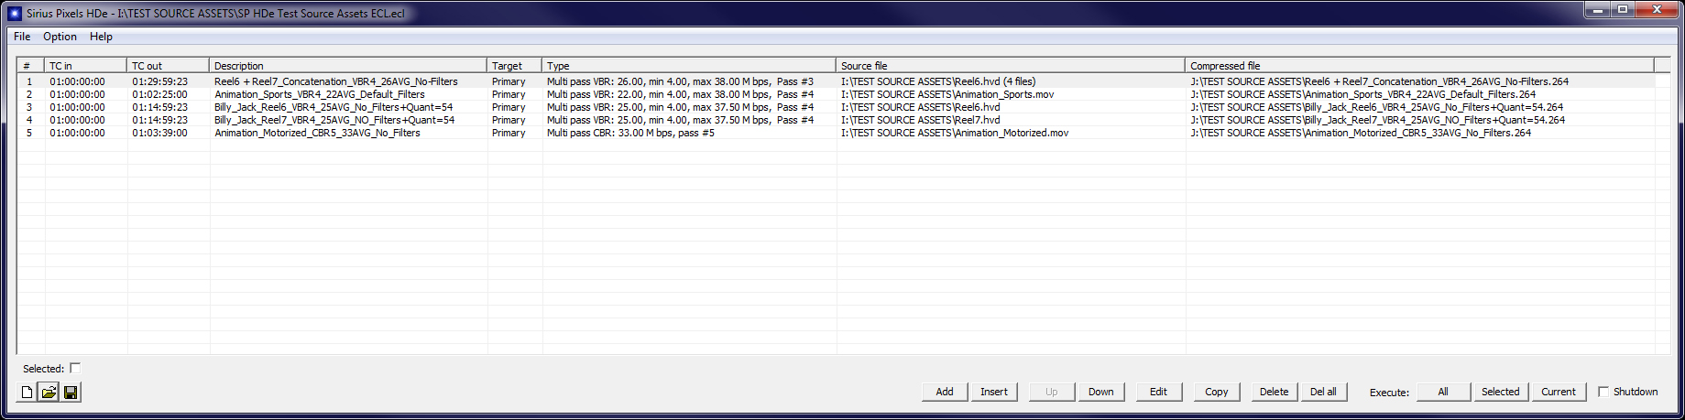Click the Type column header
Image resolution: width=1685 pixels, height=420 pixels.
[689, 65]
